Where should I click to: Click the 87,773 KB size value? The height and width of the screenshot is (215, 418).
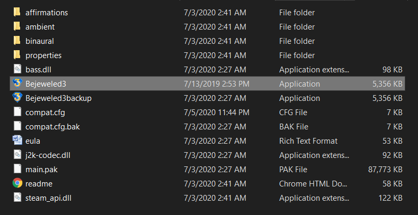tap(385, 169)
